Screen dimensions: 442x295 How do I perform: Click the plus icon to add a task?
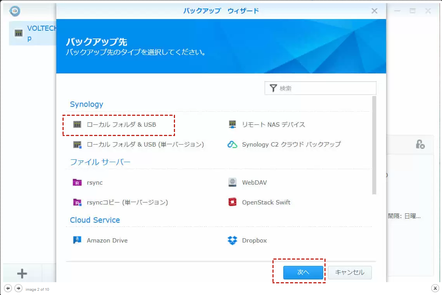click(22, 274)
